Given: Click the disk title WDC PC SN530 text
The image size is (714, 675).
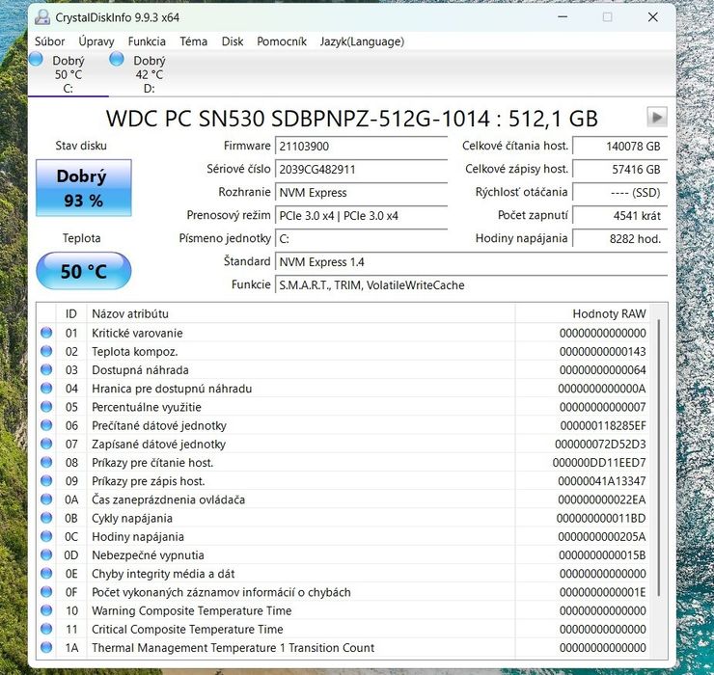Looking at the screenshot, I should tap(351, 119).
